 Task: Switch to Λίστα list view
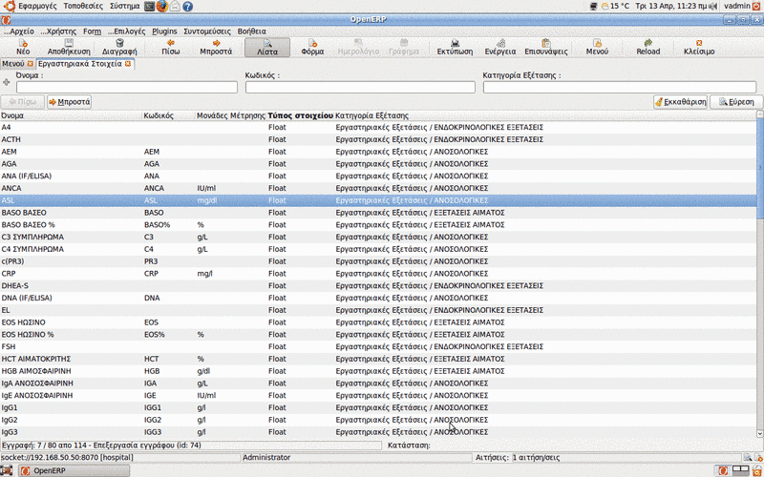267,47
